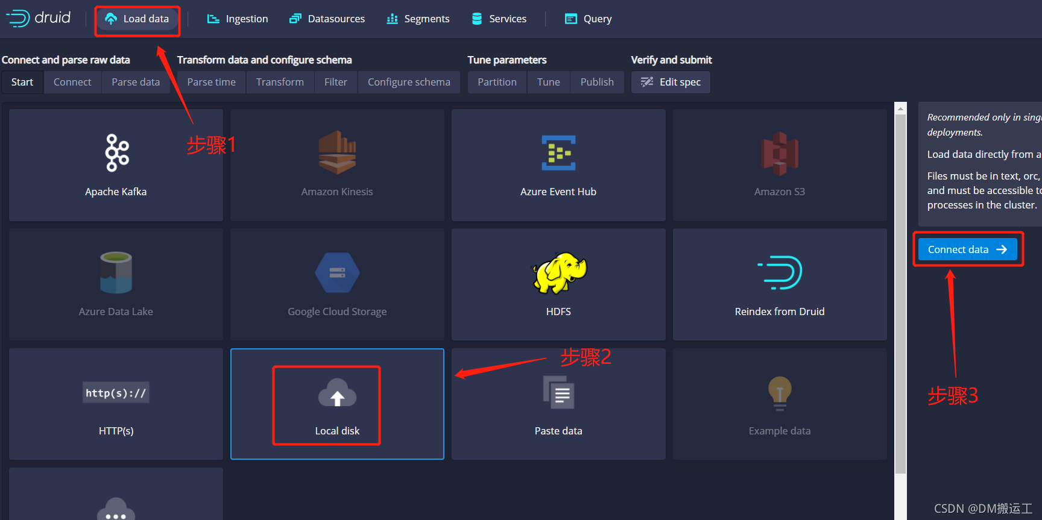The width and height of the screenshot is (1042, 520).
Task: Choose the Apache Kafka source icon
Action: pyautogui.click(x=116, y=152)
